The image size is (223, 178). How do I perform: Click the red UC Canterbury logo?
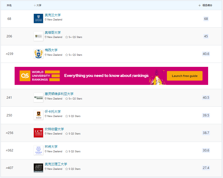pos(38,133)
